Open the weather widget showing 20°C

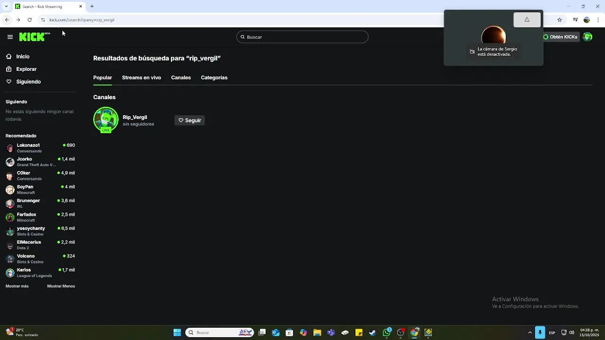(x=21, y=332)
